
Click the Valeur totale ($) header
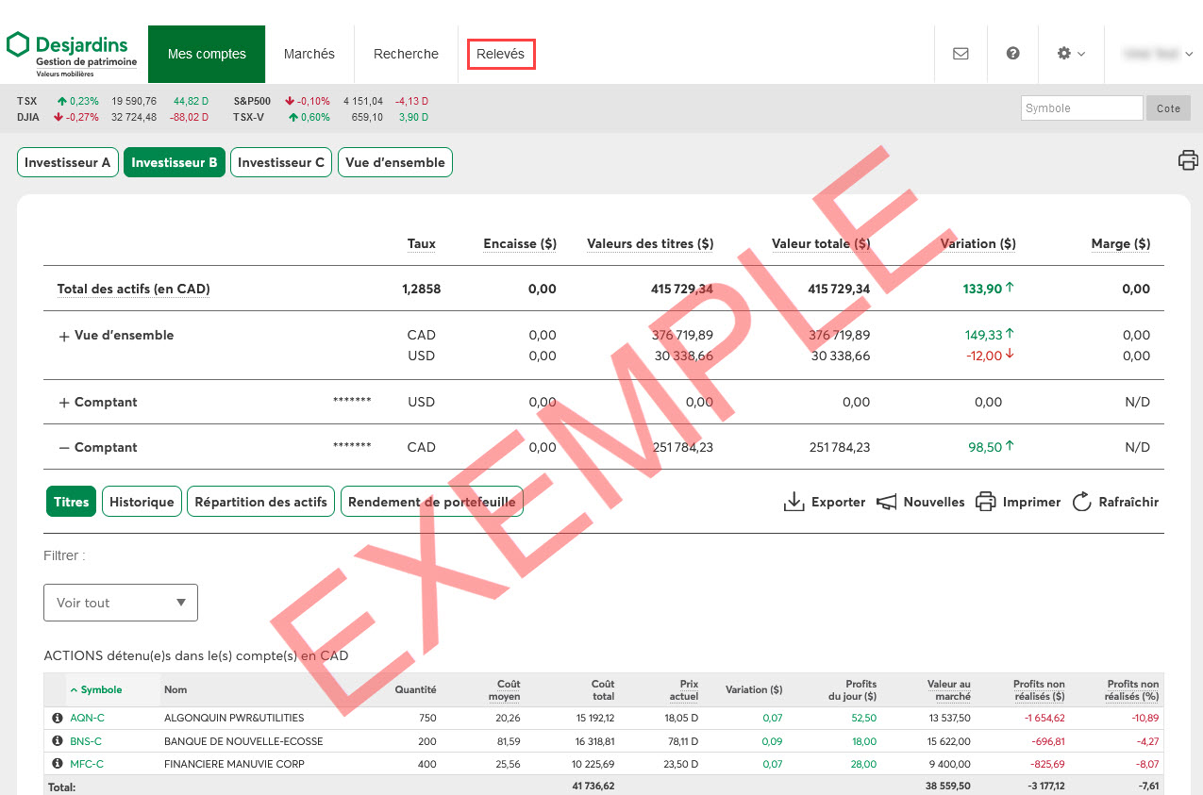pyautogui.click(x=821, y=243)
